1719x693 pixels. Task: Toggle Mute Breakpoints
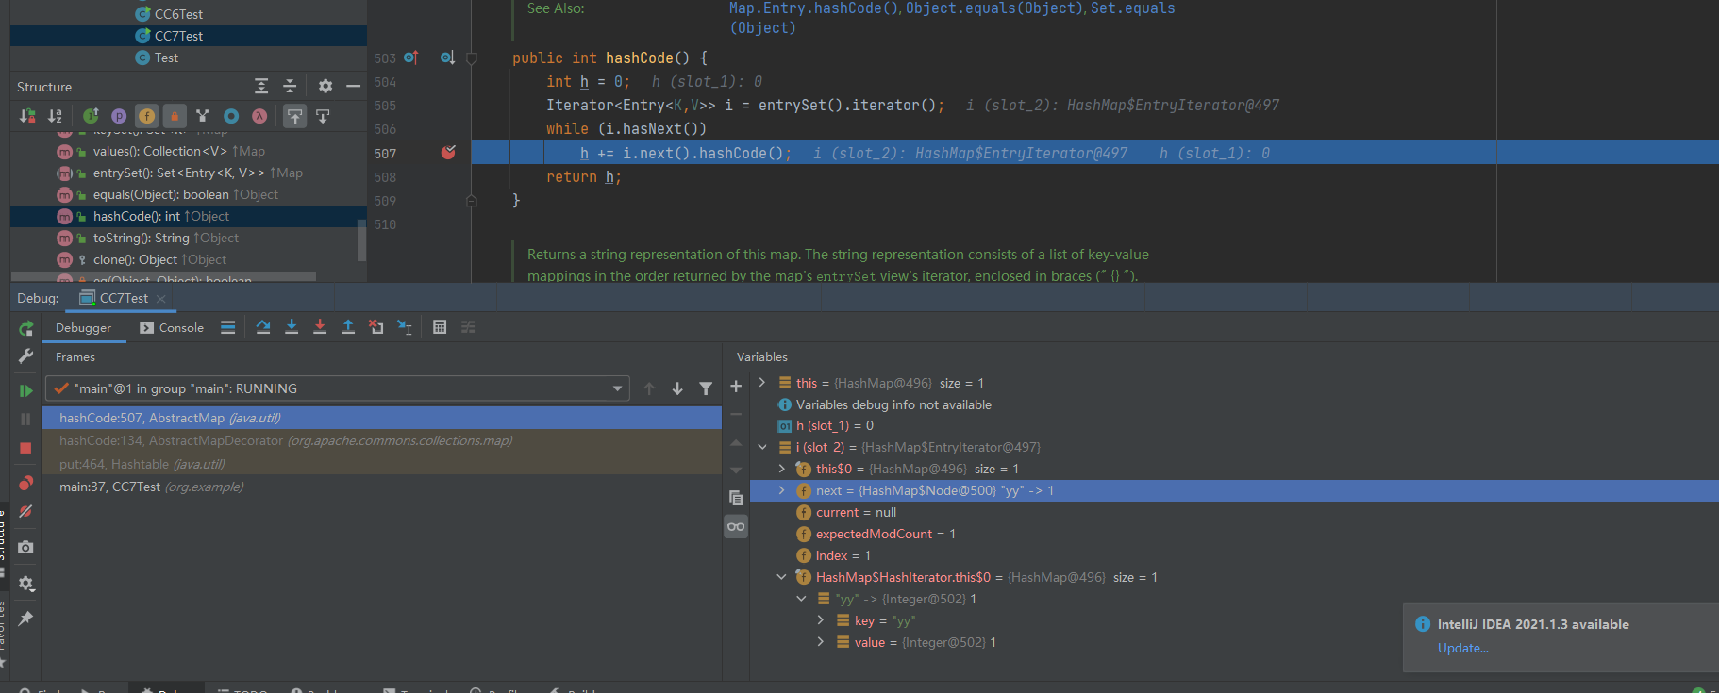26,511
